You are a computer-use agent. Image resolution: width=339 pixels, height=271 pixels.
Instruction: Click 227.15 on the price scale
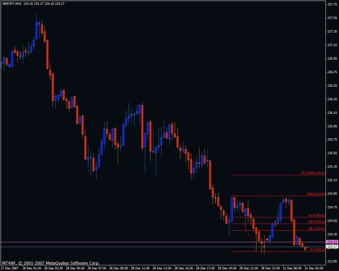(332, 45)
